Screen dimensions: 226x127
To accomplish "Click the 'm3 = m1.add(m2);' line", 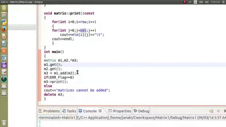I will pos(60,73).
